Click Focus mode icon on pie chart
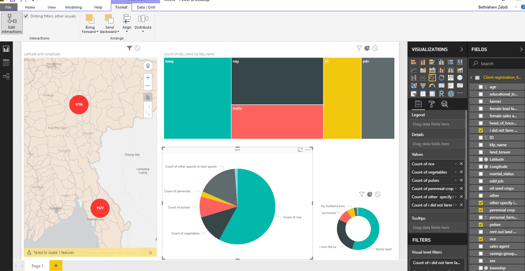The height and width of the screenshot is (271, 525). tap(300, 150)
